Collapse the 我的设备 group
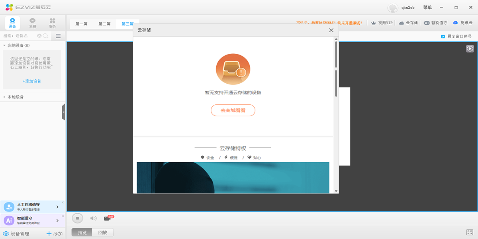 click(x=3, y=45)
